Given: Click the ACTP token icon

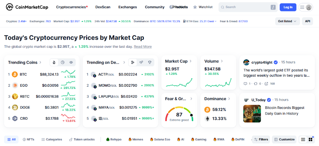Looking at the screenshot, I should coord(93,74).
